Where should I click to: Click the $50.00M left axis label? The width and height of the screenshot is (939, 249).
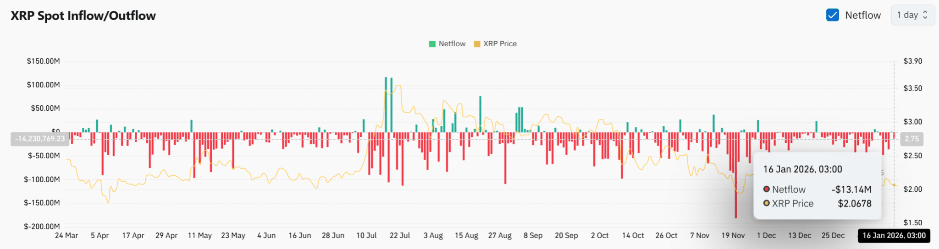coord(45,108)
